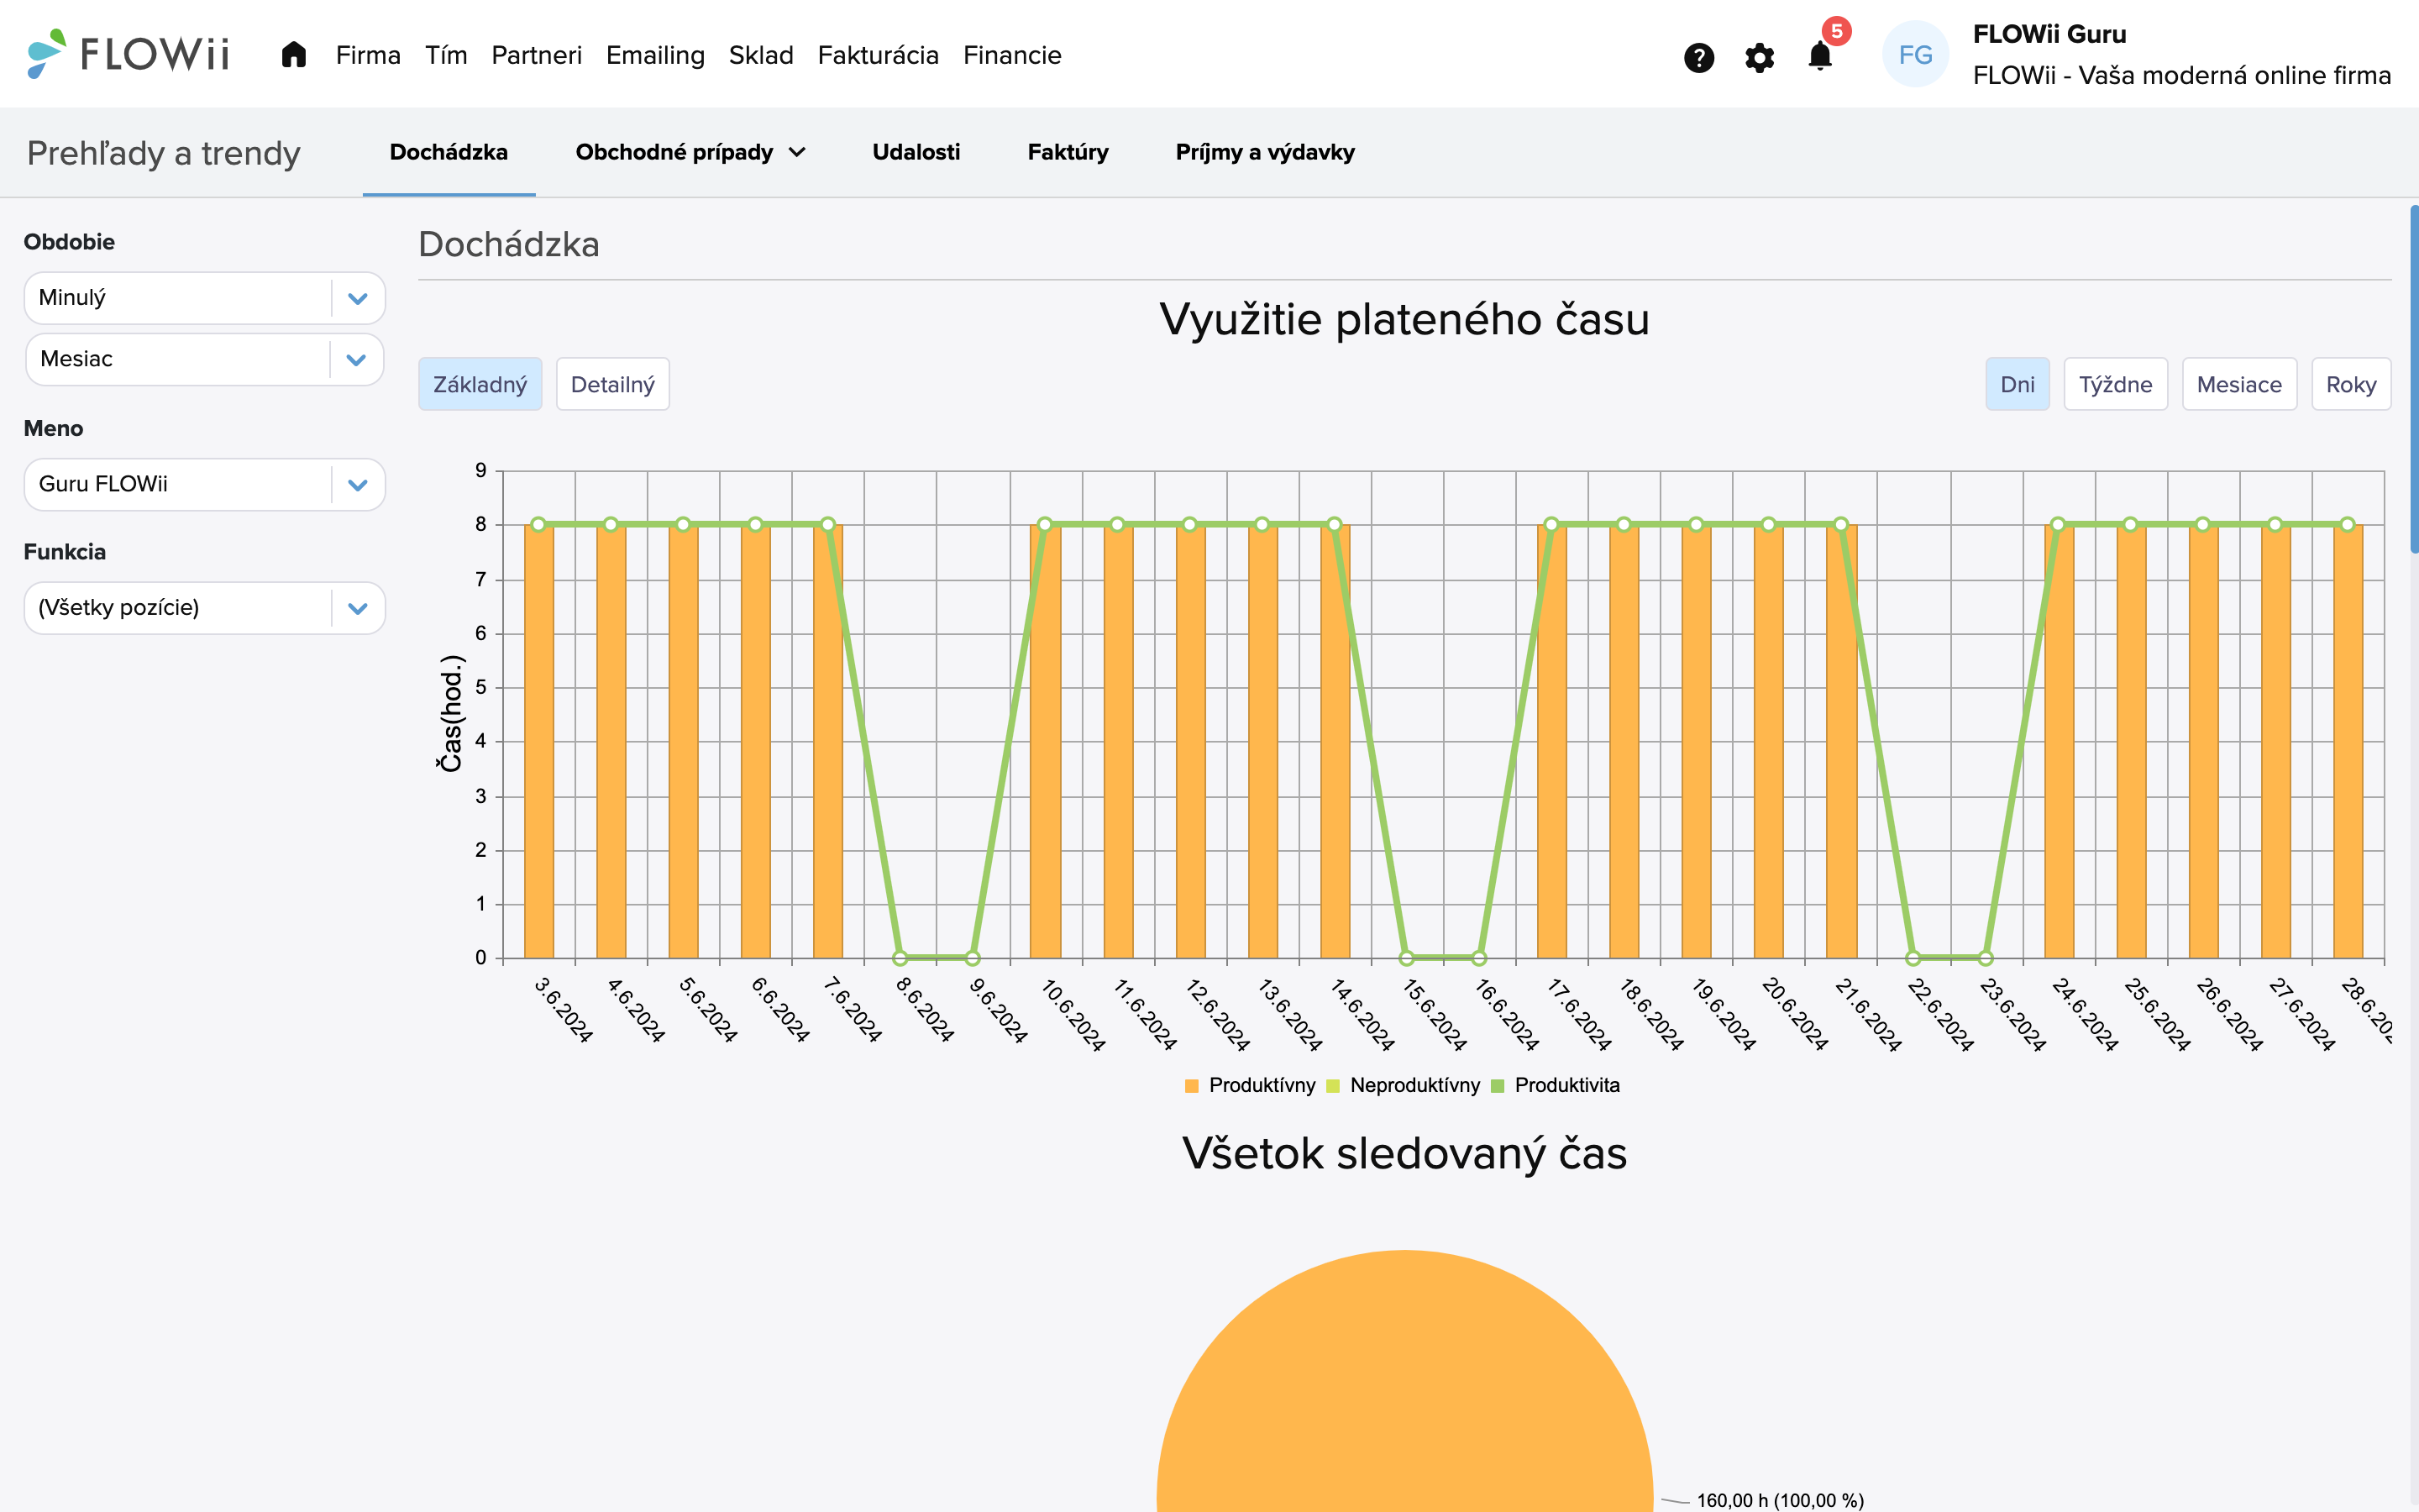2419x1512 pixels.
Task: Toggle the Produktívny legend series
Action: click(1262, 1085)
